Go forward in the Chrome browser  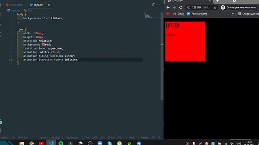[174, 7]
